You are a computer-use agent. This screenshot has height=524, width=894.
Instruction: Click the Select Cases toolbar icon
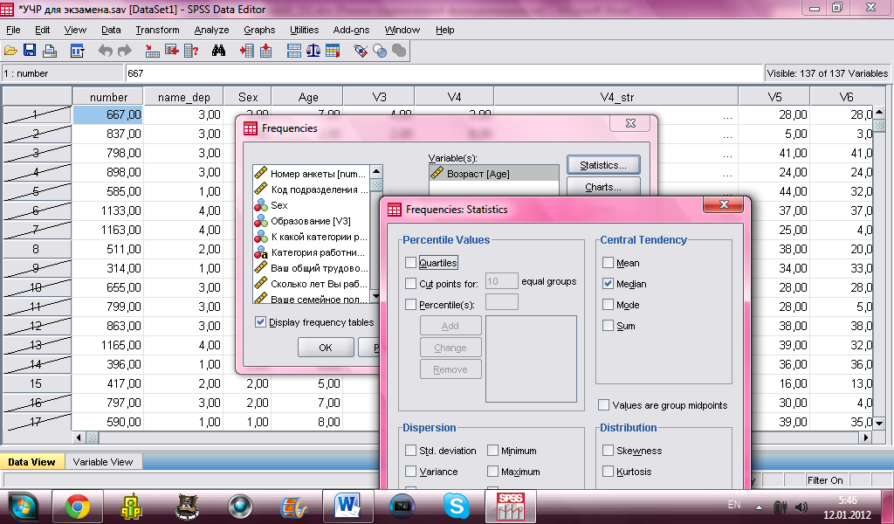[333, 51]
